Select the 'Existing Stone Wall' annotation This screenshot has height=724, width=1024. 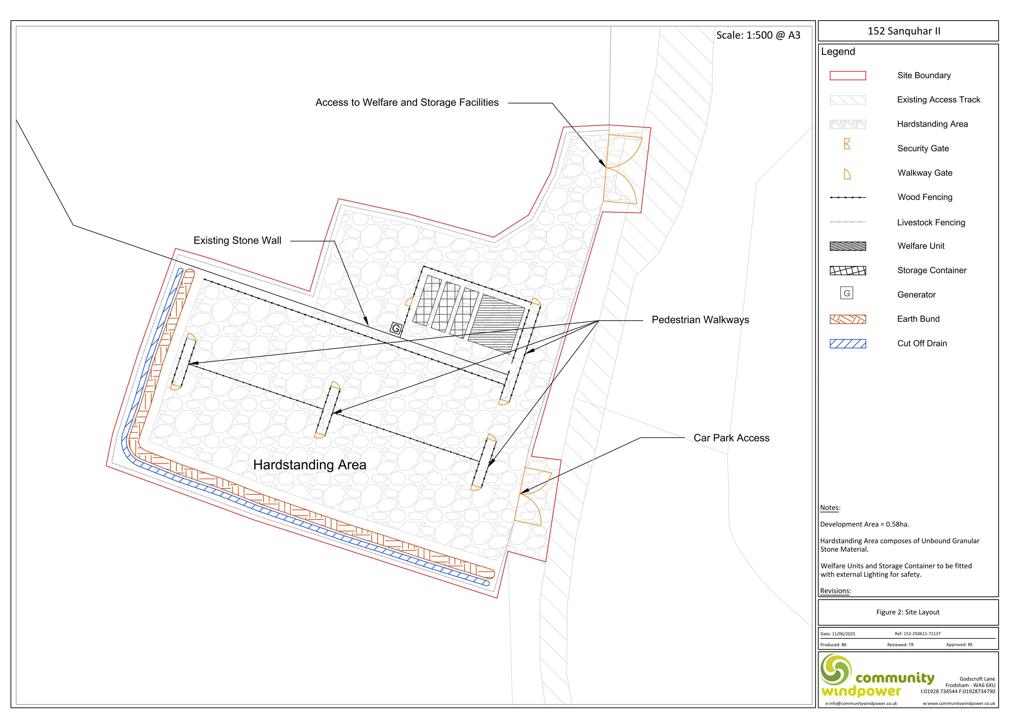click(x=237, y=240)
